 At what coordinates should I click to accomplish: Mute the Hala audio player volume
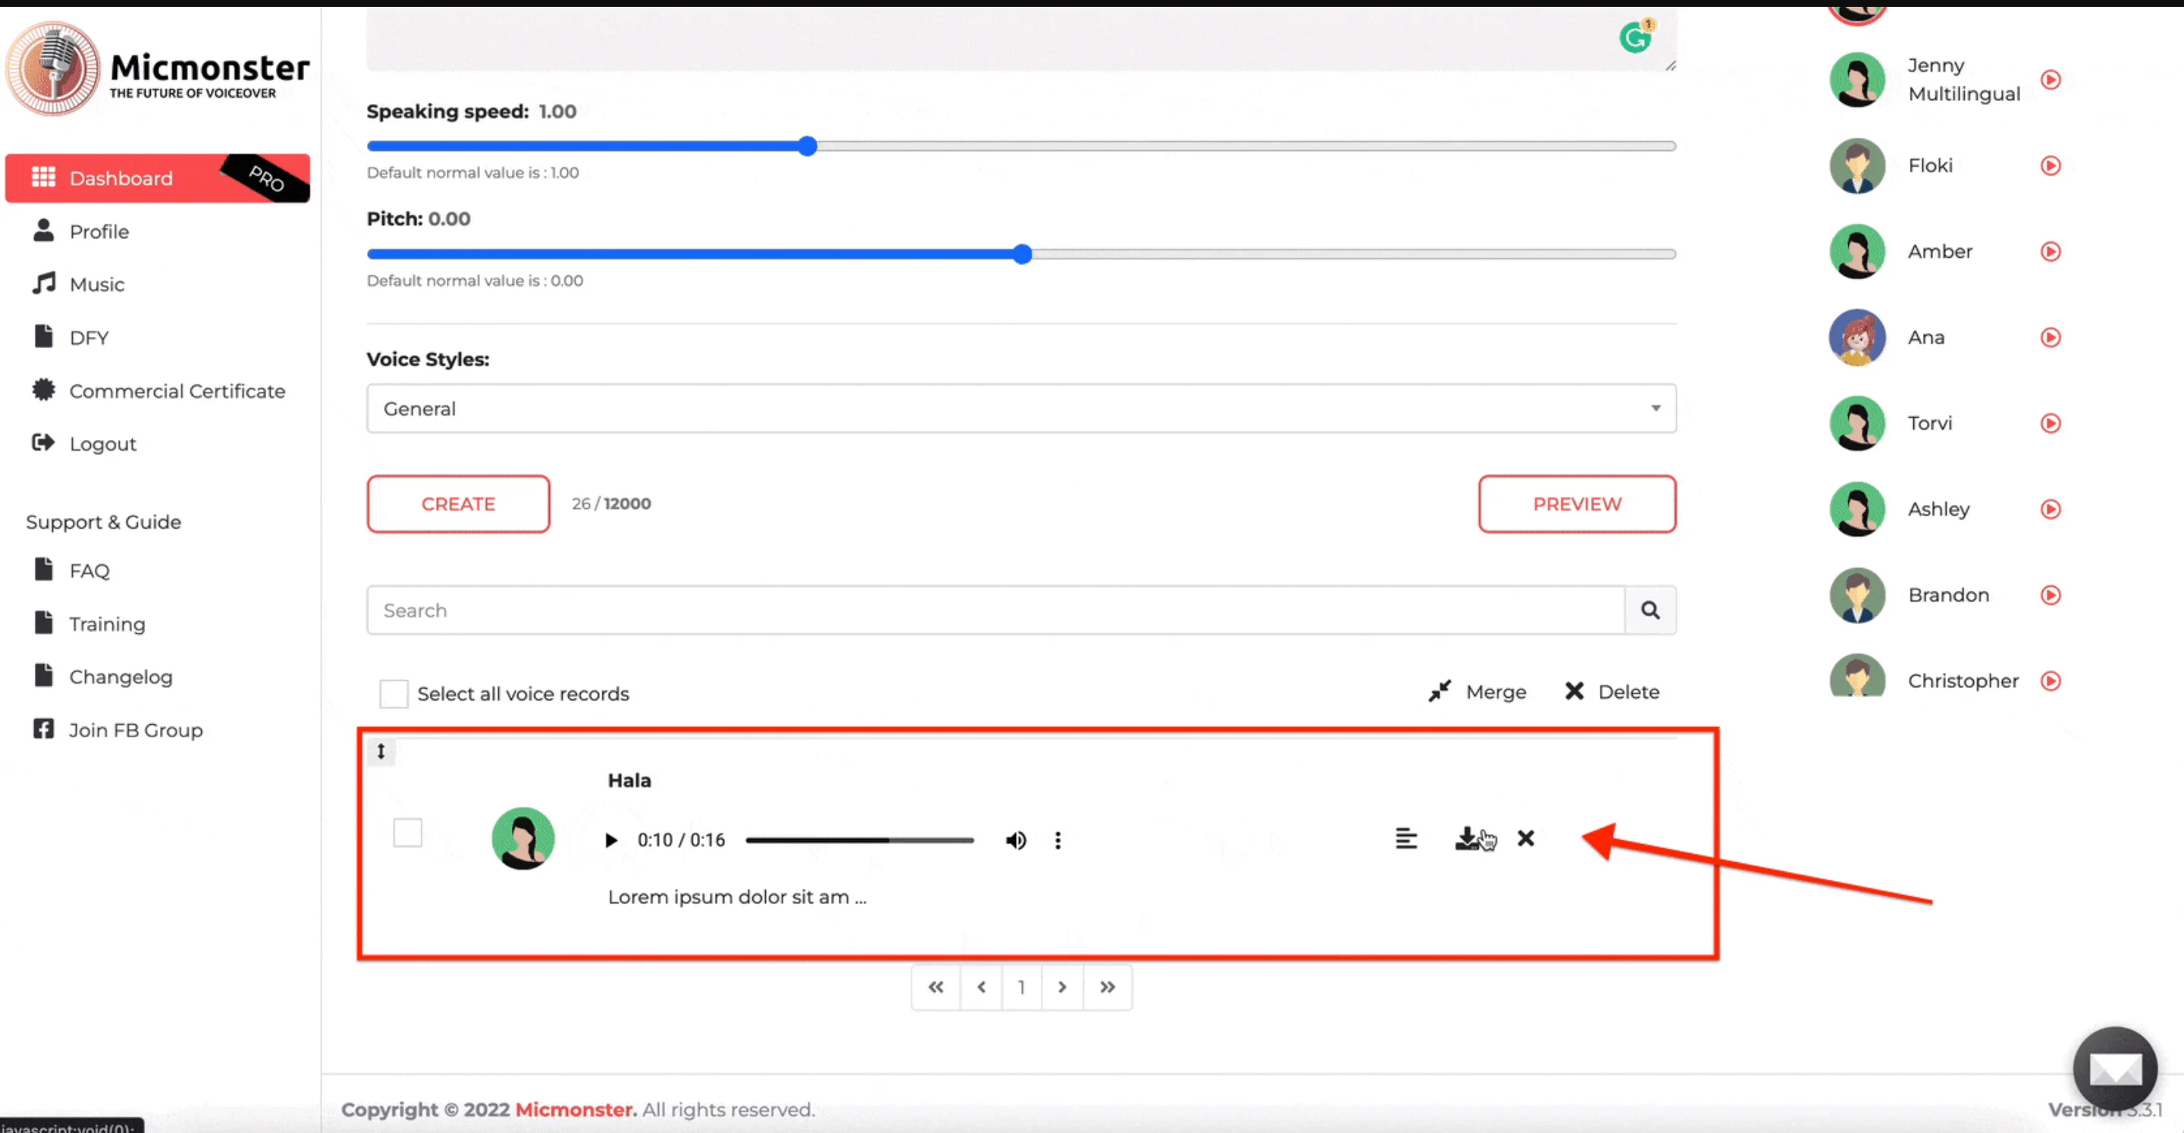(x=1015, y=840)
